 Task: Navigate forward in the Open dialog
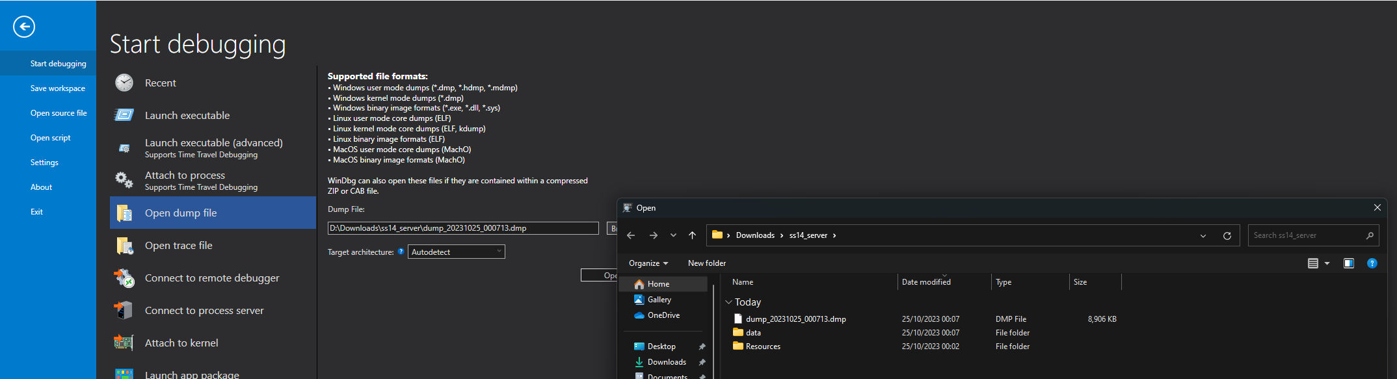pyautogui.click(x=654, y=235)
